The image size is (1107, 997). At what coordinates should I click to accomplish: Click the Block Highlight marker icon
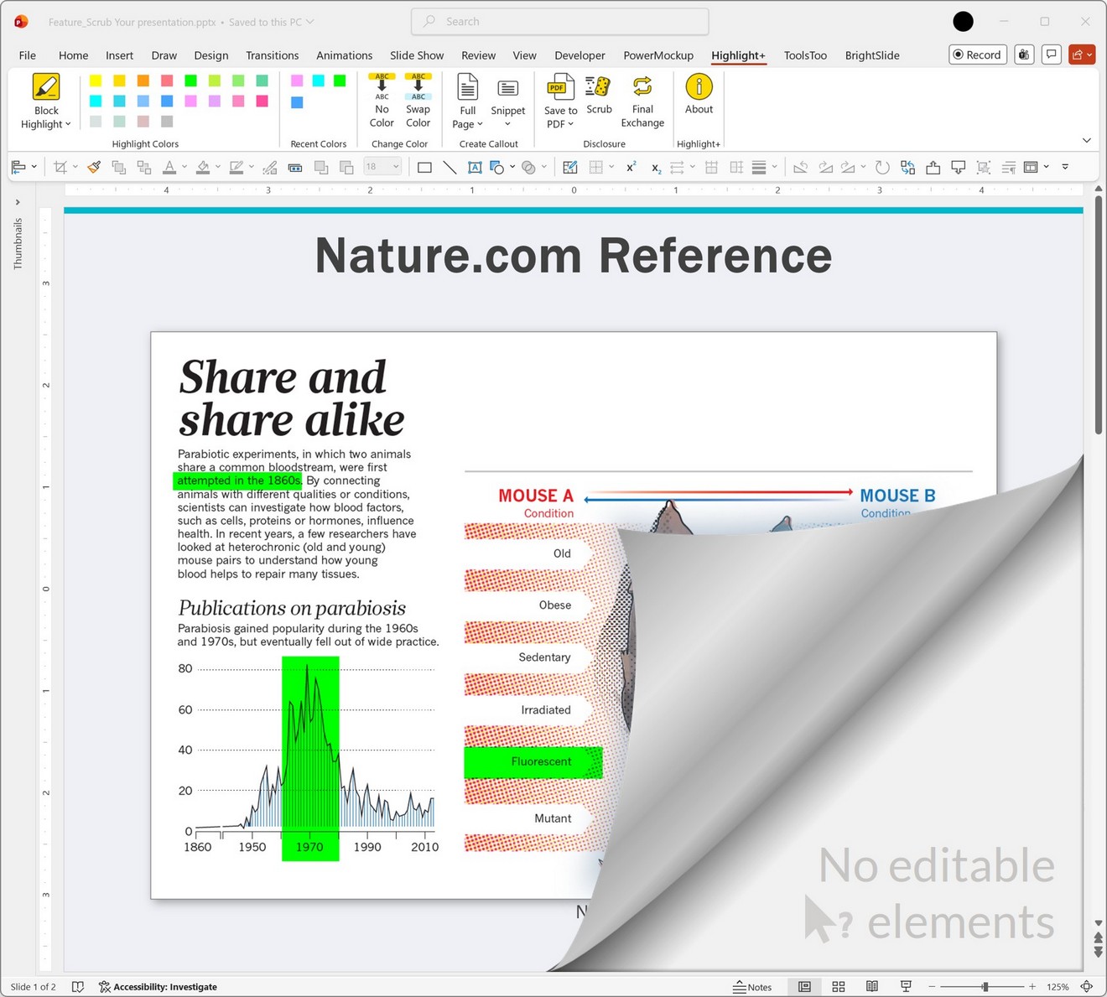coord(46,87)
